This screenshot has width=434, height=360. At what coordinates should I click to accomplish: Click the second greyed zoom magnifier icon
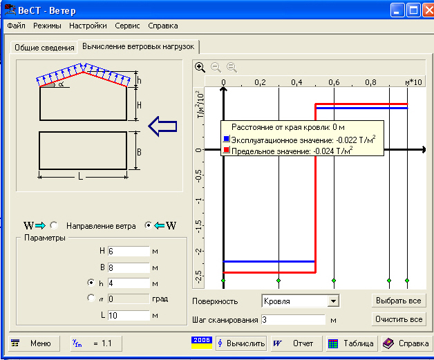coord(232,67)
